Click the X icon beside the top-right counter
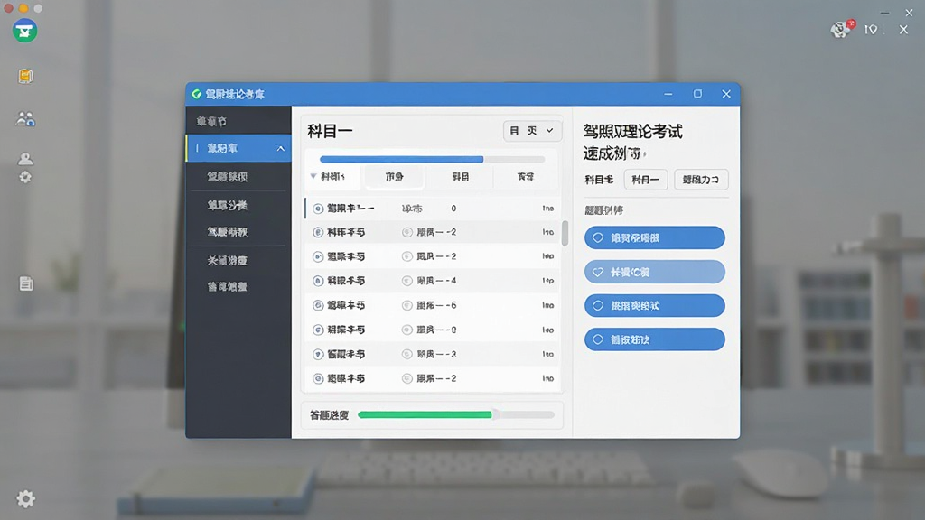 [x=903, y=30]
